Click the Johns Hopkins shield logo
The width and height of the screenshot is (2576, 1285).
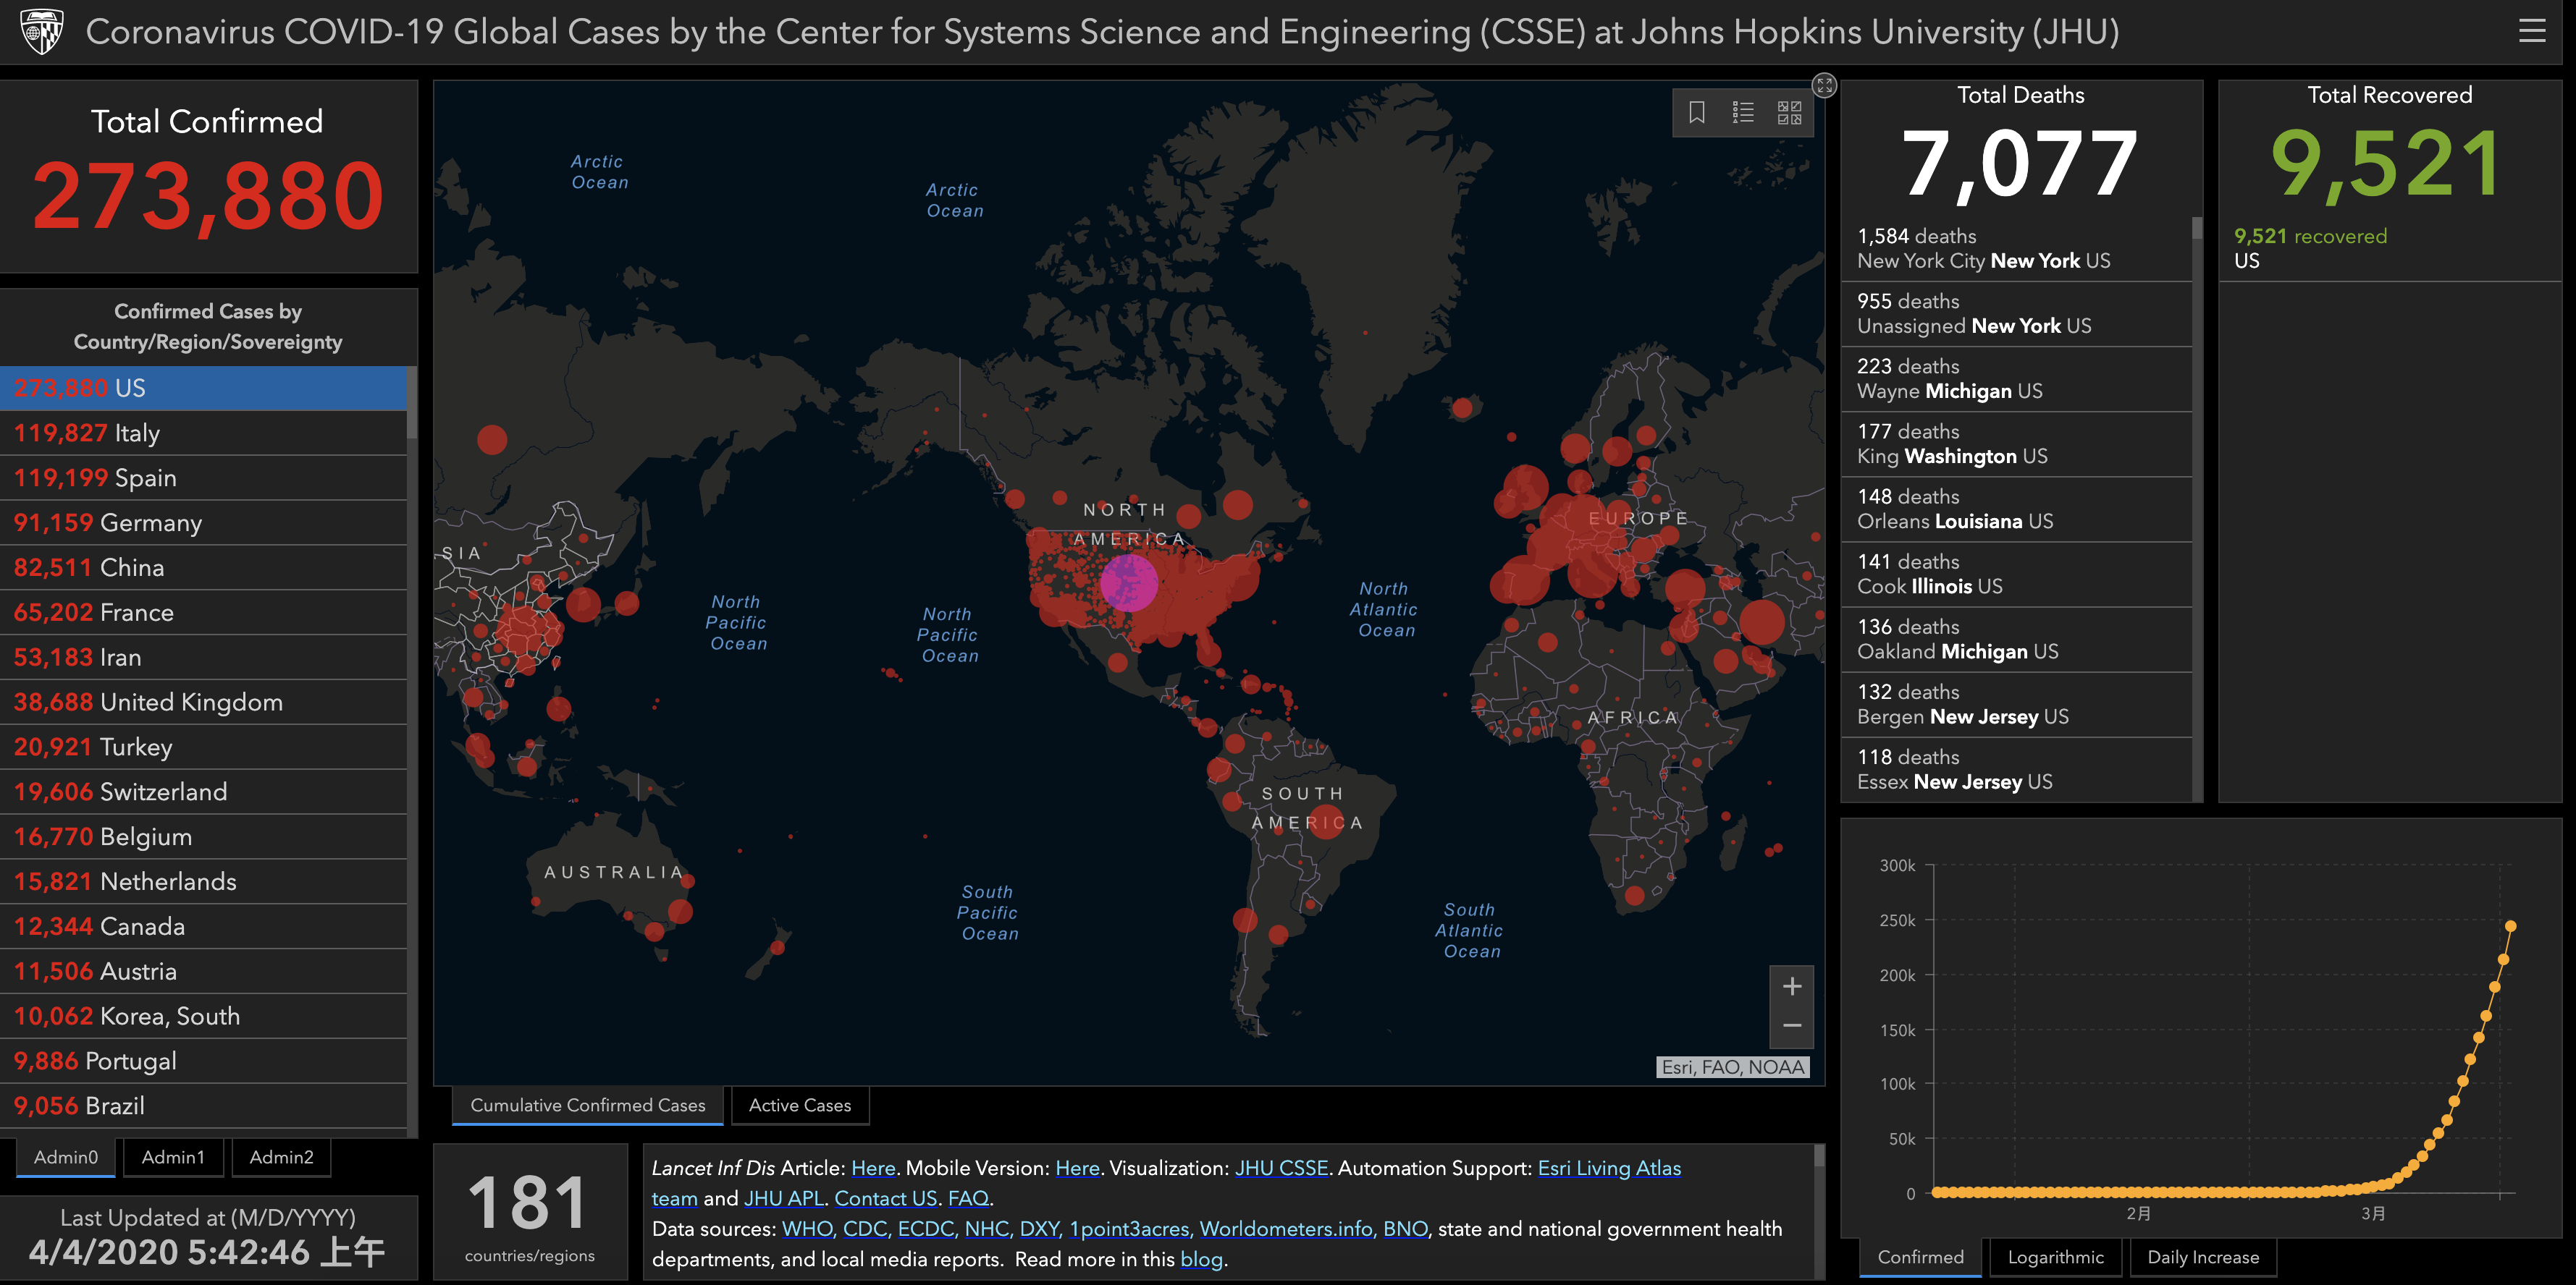point(41,32)
